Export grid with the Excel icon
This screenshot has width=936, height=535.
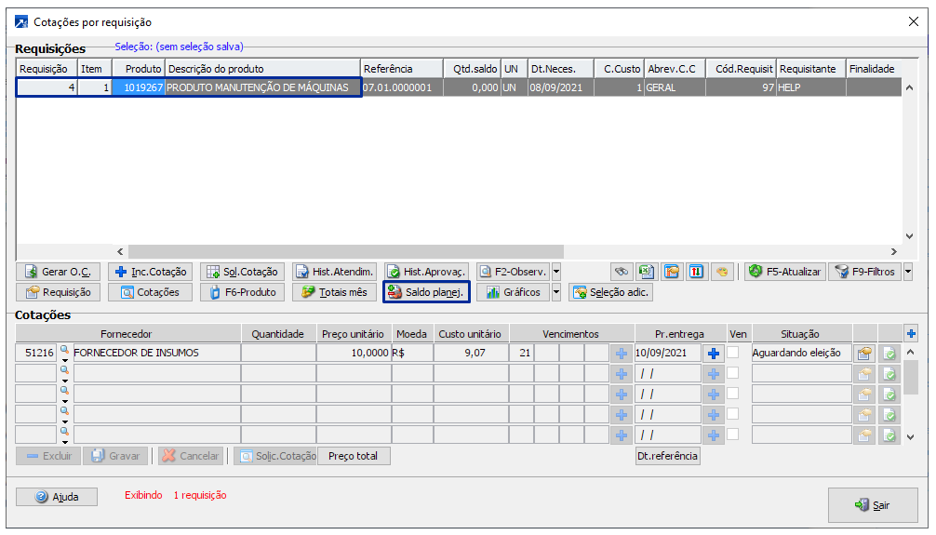[x=646, y=272]
